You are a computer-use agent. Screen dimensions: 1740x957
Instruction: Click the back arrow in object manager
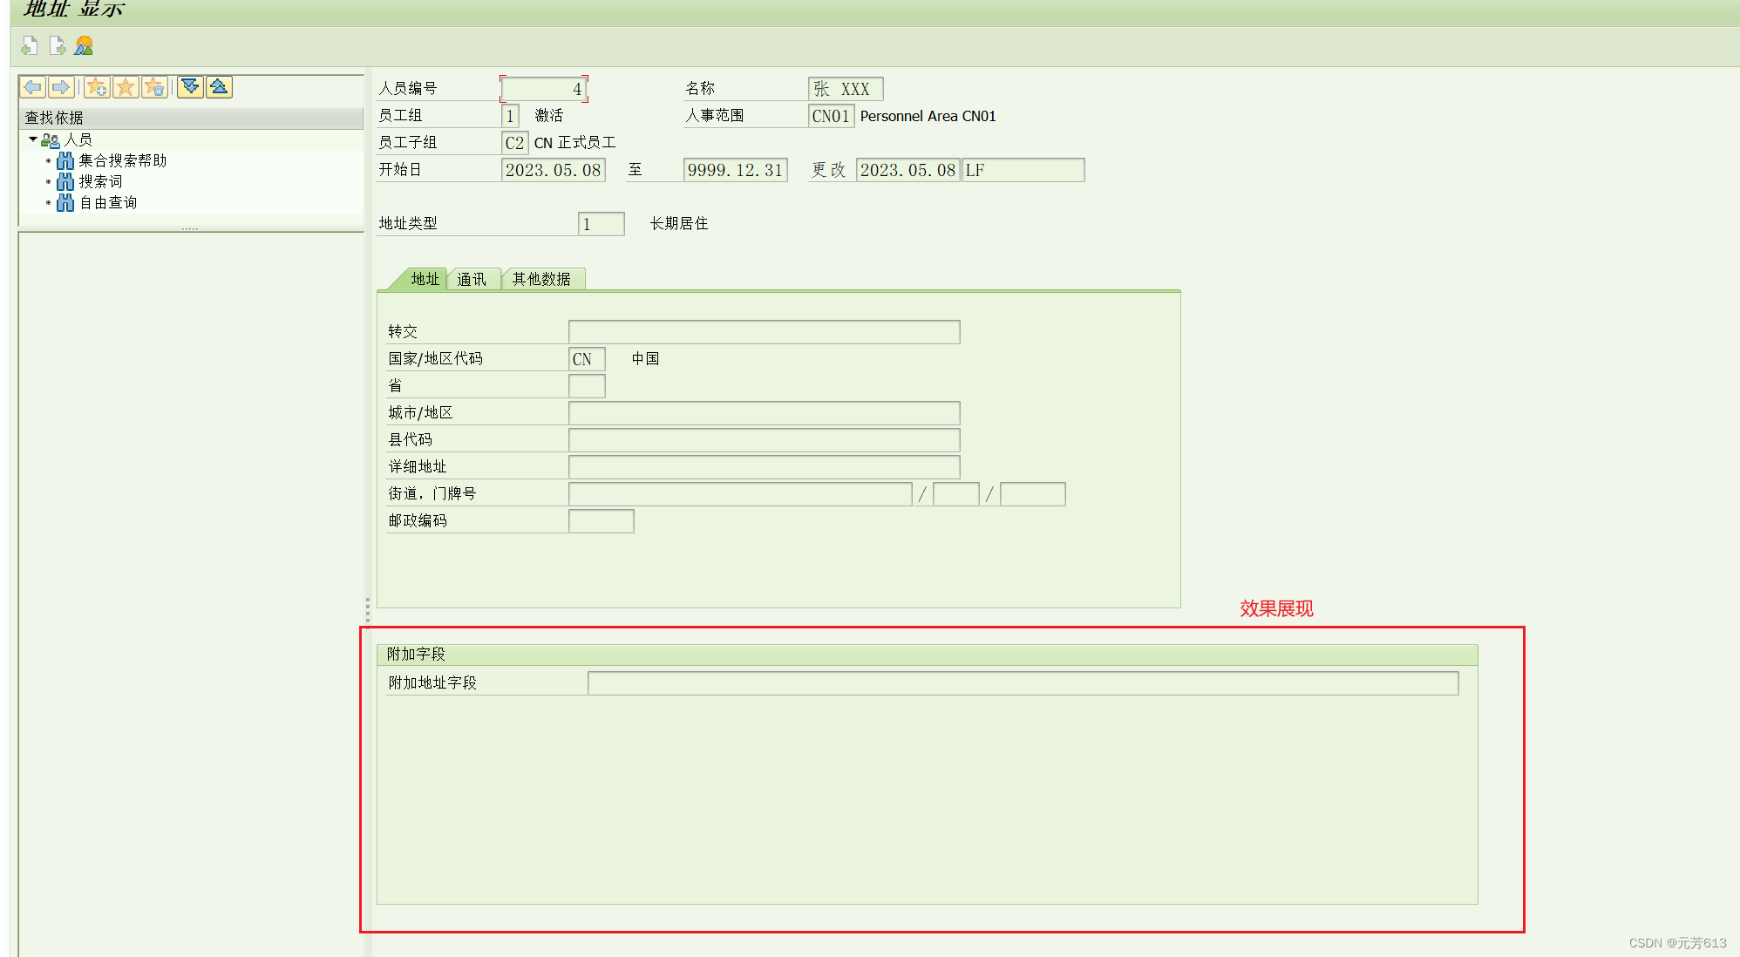[x=33, y=87]
